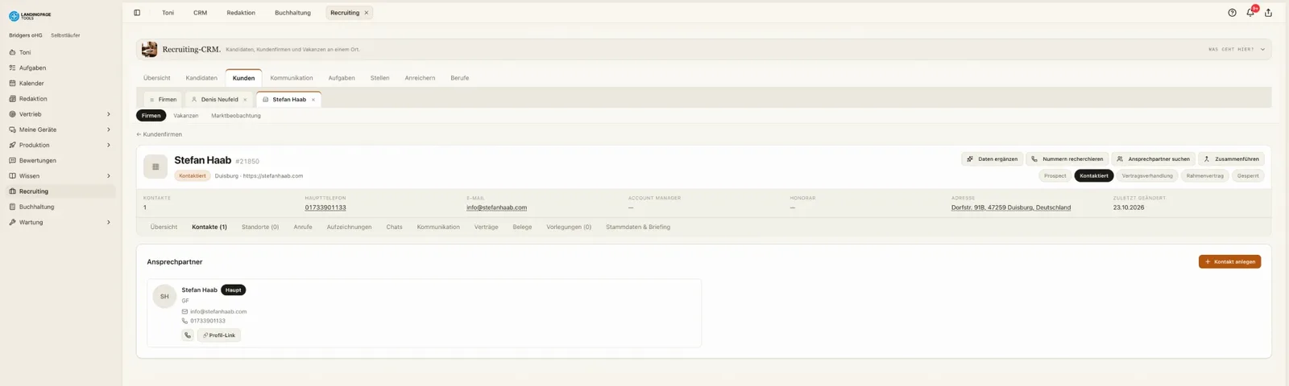Open the Belege company tab
Image resolution: width=1289 pixels, height=386 pixels.
(x=522, y=228)
